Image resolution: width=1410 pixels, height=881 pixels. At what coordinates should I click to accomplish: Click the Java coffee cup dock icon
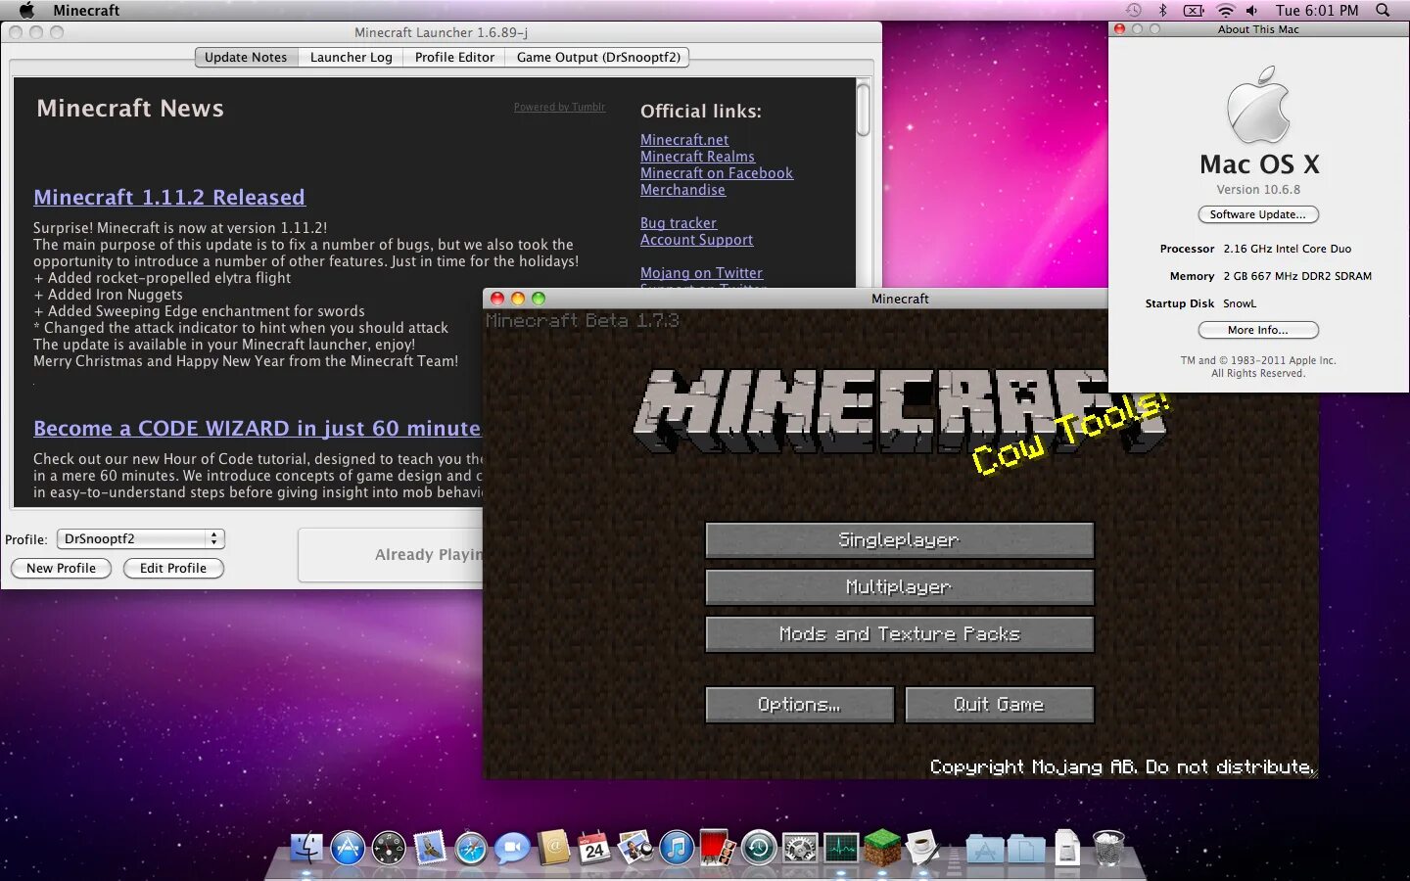point(922,848)
